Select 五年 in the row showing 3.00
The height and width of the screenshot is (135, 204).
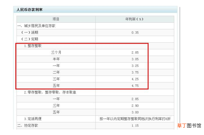[x=56, y=112]
